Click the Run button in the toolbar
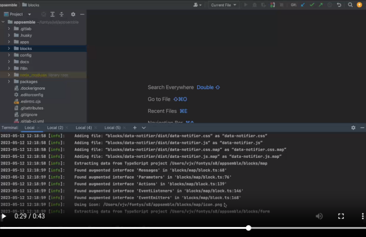The height and width of the screenshot is (237, 366). [246, 5]
